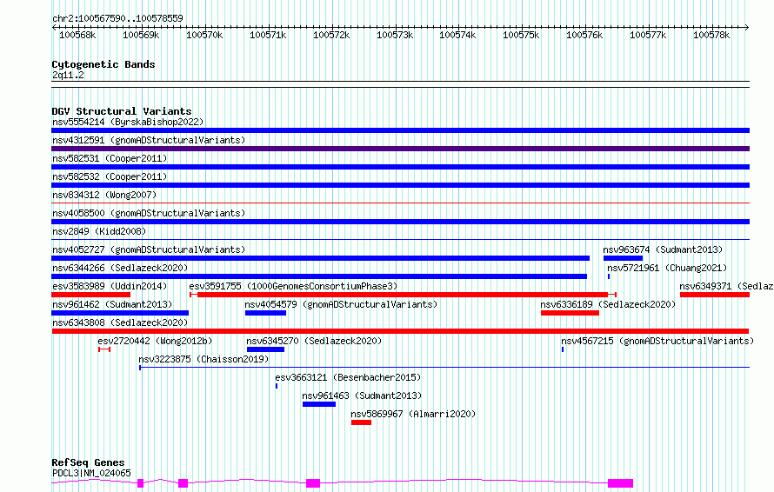
Task: Click the nsv6344266 (Sedlazeck2020) label
Action: point(120,268)
